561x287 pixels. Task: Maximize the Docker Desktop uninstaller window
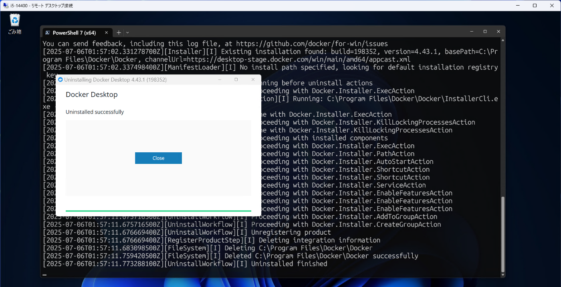click(x=236, y=80)
